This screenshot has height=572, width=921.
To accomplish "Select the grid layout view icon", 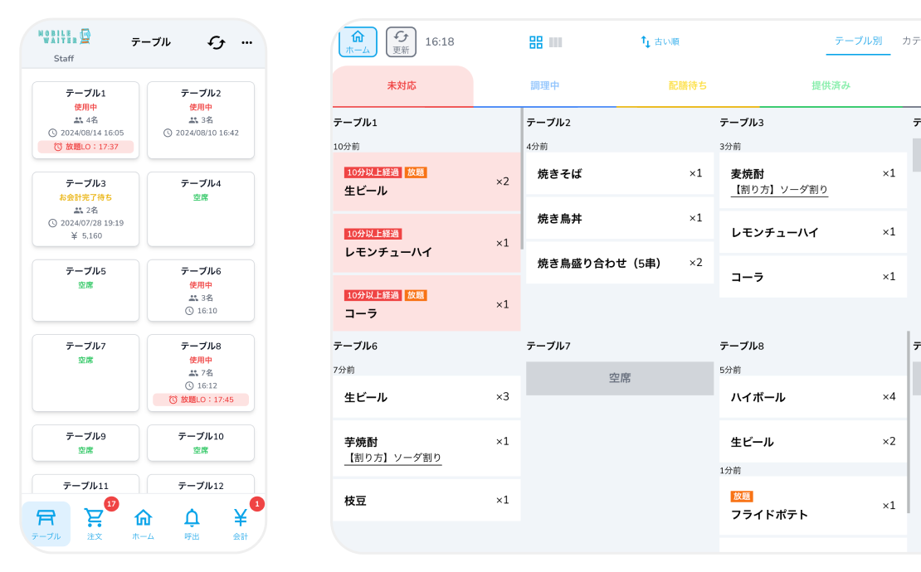I will [536, 41].
